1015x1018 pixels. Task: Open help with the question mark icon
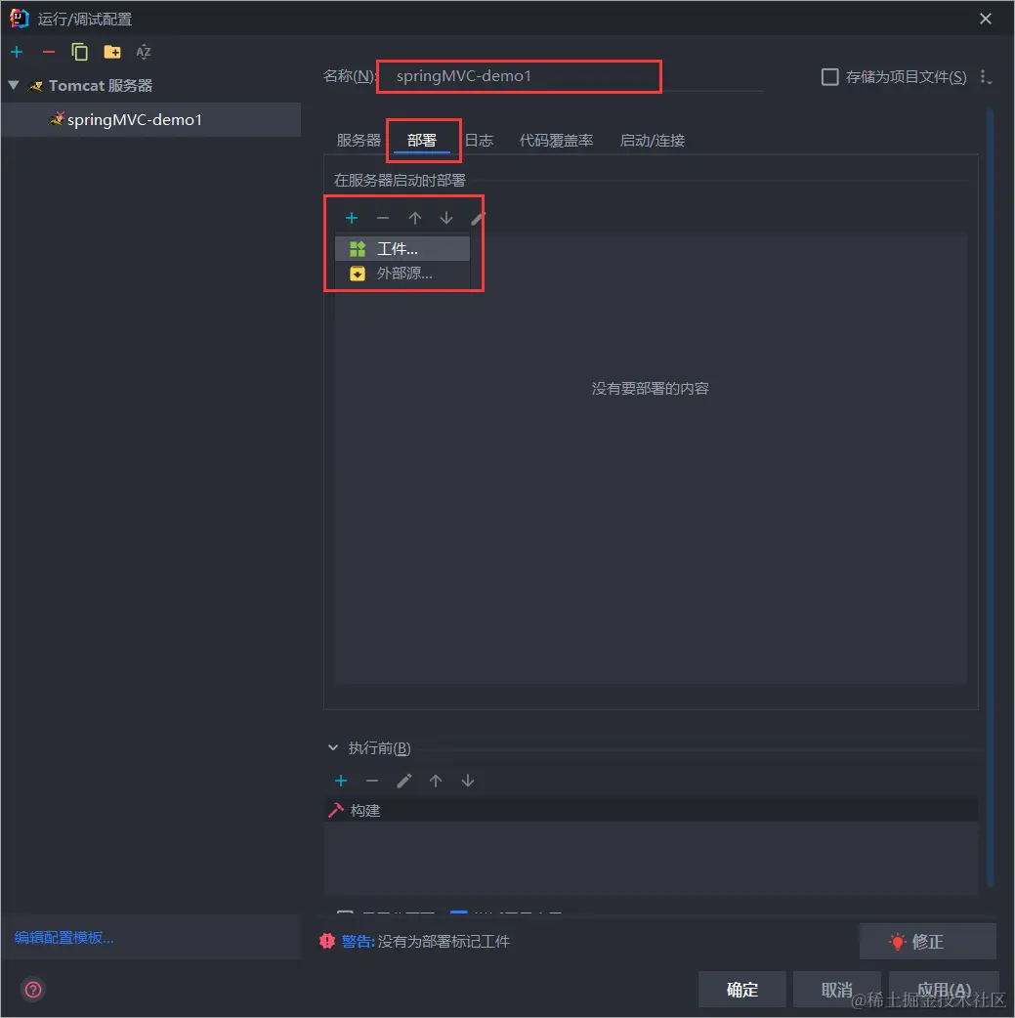tap(33, 990)
